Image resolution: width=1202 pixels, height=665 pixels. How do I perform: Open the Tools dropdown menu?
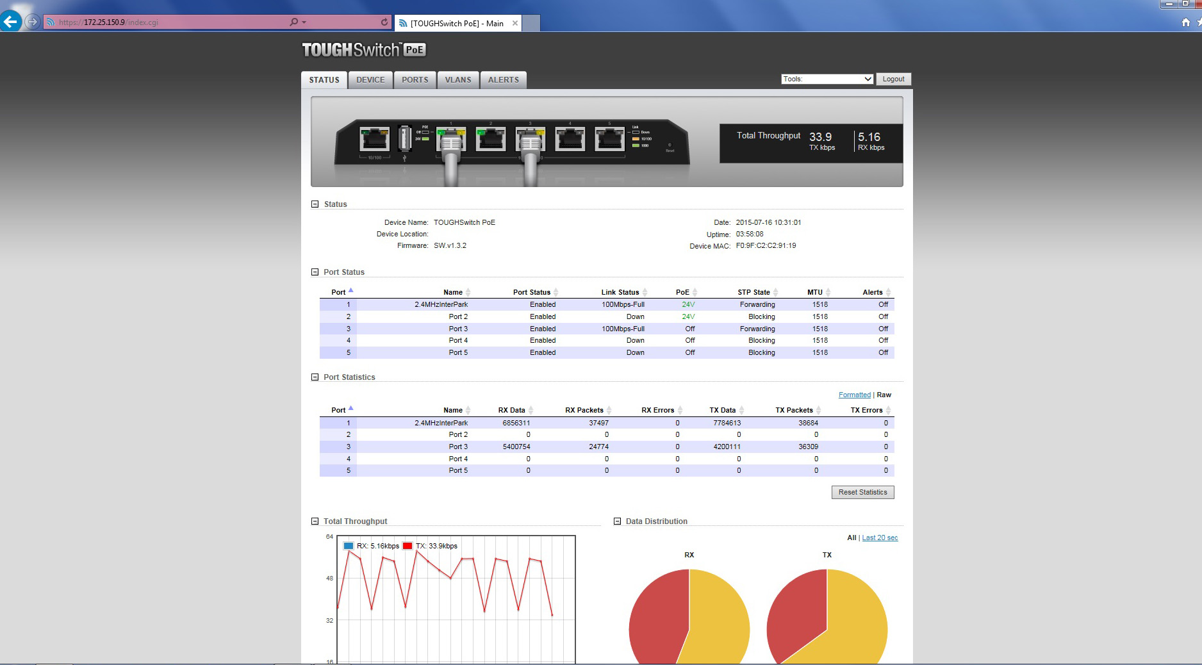827,79
